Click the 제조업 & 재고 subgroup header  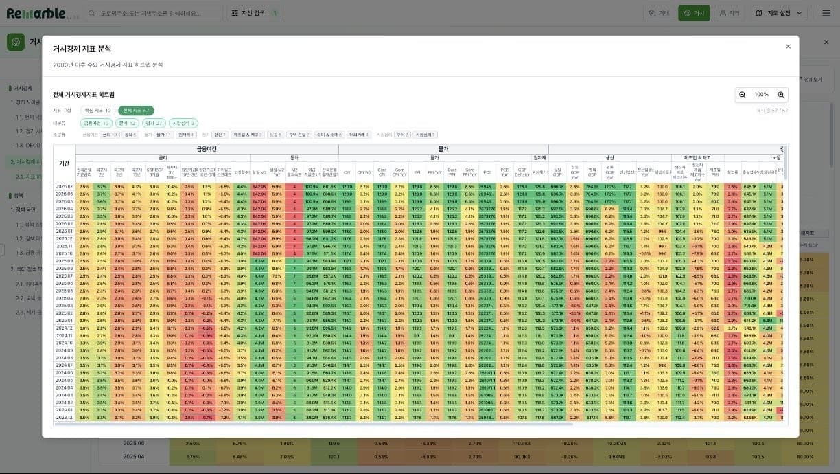click(x=697, y=157)
